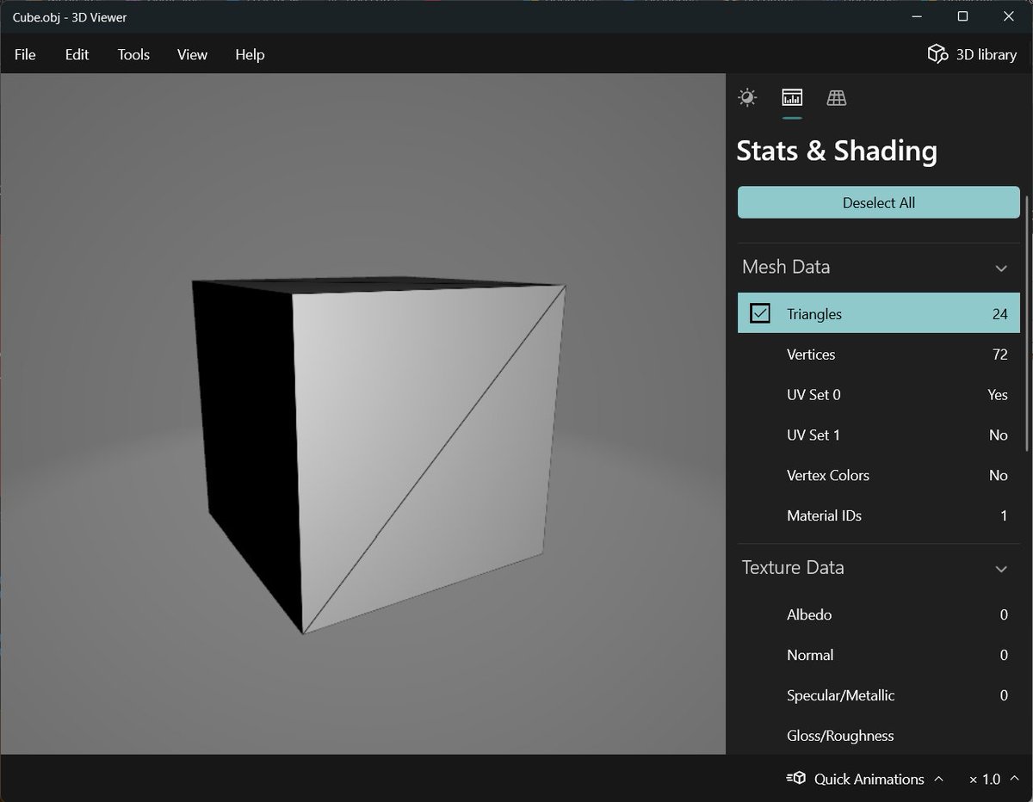The image size is (1033, 802).
Task: Click the Quick Animations cube icon
Action: click(x=795, y=779)
